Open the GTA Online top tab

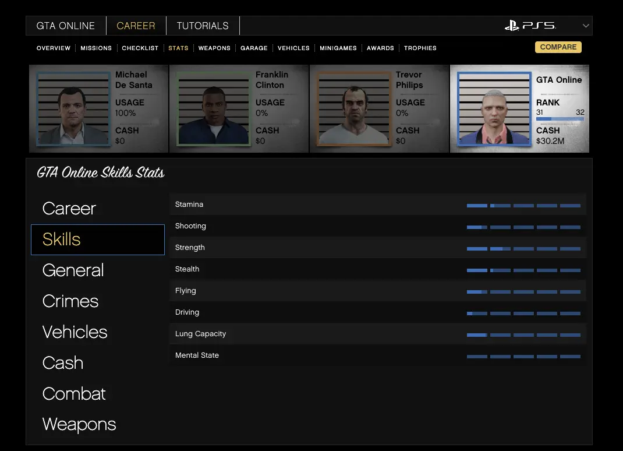66,26
